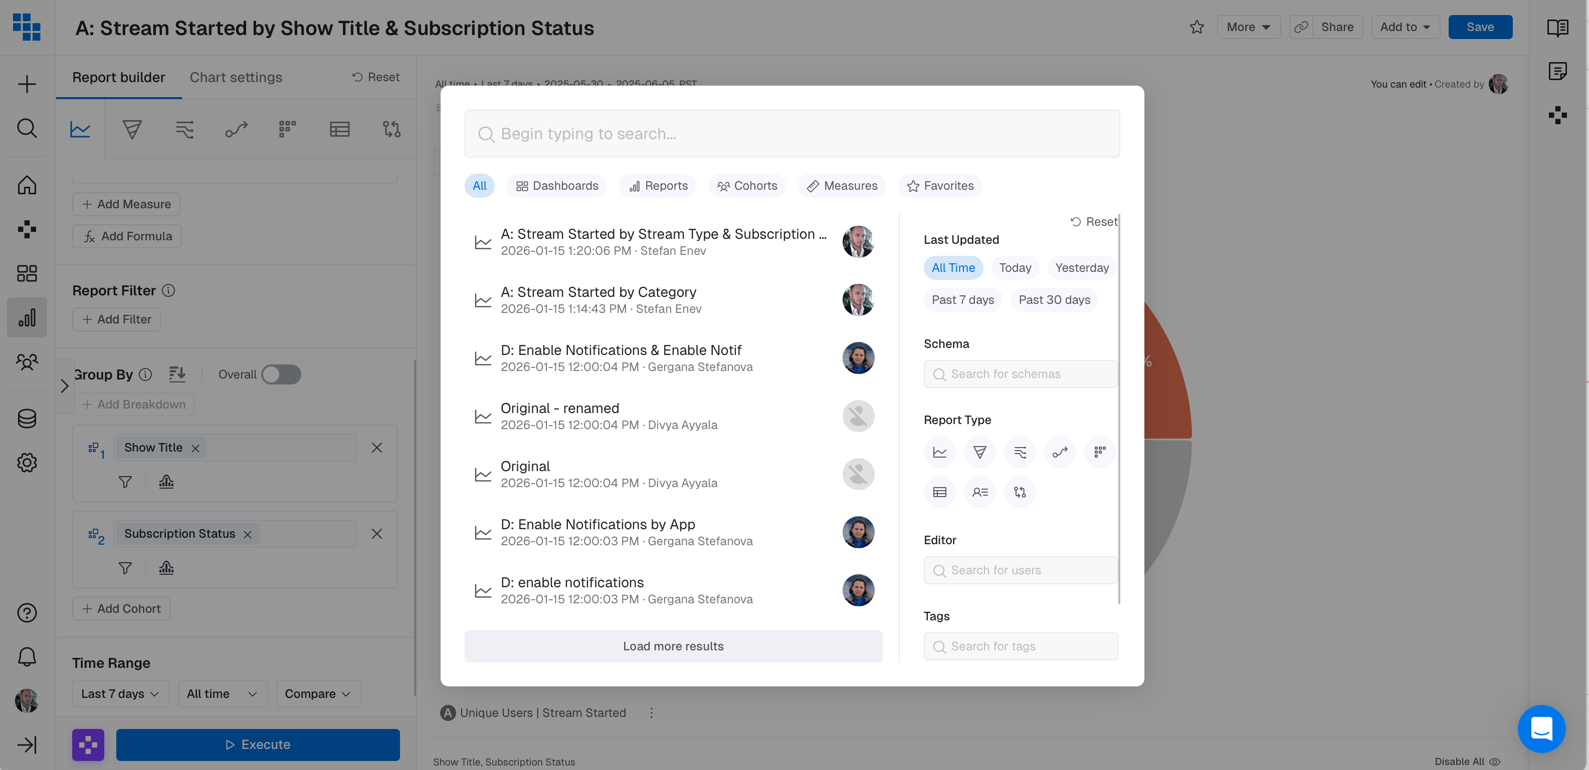Click histogram icon under Show Title breakdown

(166, 482)
